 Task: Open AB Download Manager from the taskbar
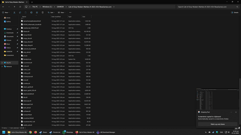106,132
